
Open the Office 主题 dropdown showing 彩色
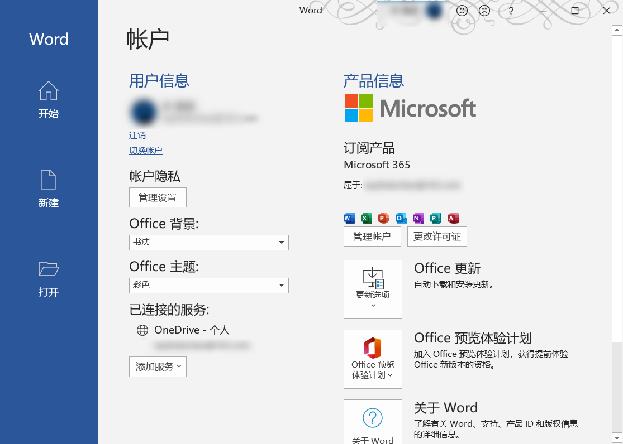209,285
